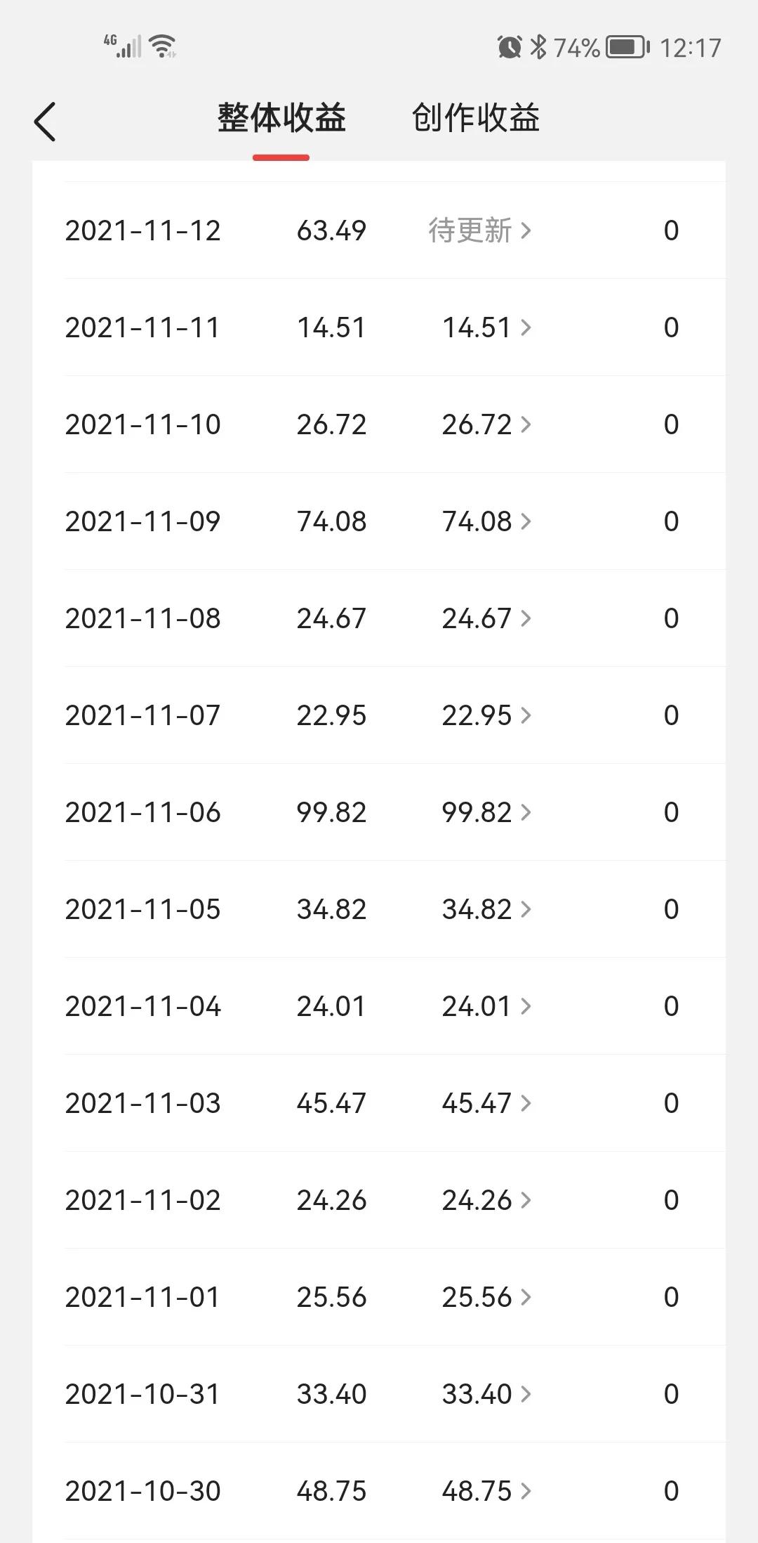Expand 45.47 breakdown for 2021-11-03
The height and width of the screenshot is (1543, 758).
[486, 1103]
